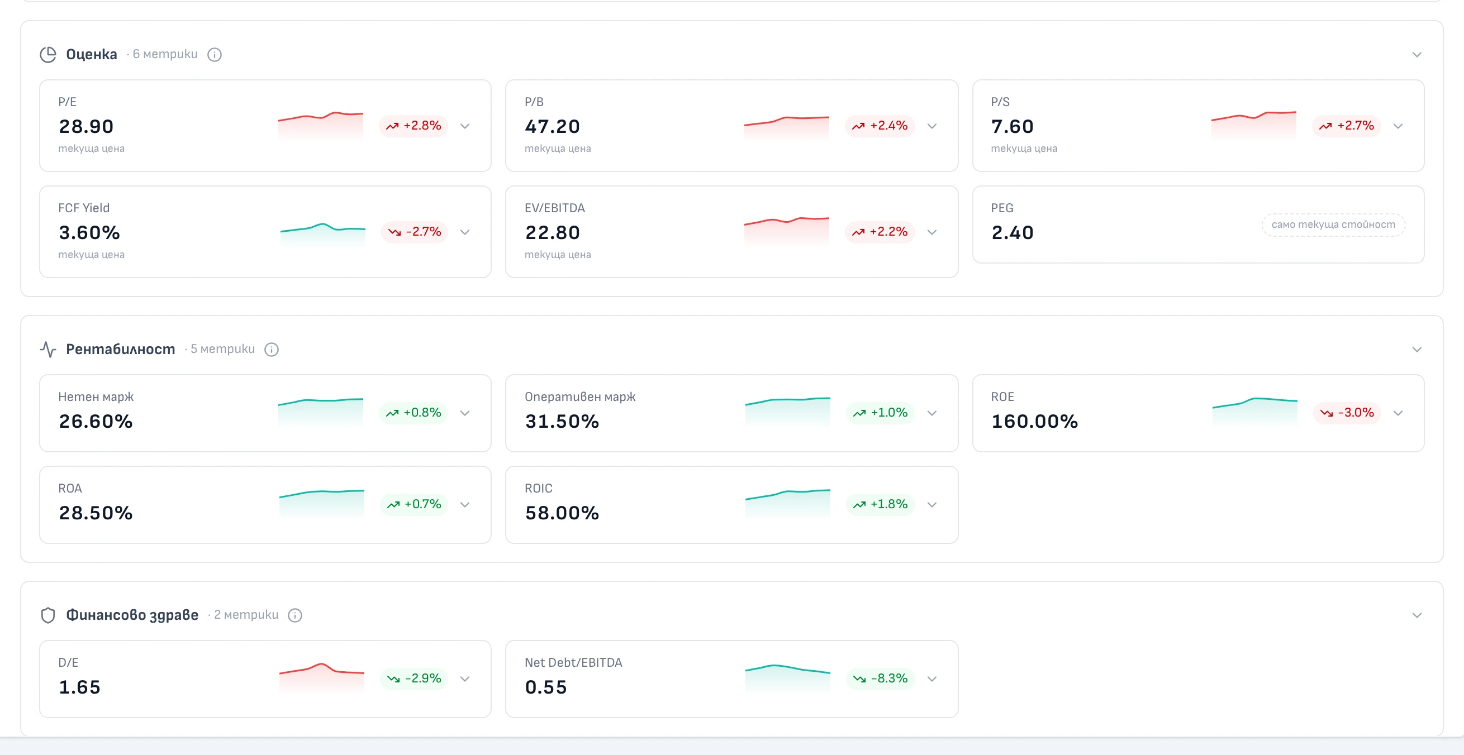1464x755 pixels.
Task: Click the +1.0% change badge for Оперативен марж
Action: pos(880,413)
